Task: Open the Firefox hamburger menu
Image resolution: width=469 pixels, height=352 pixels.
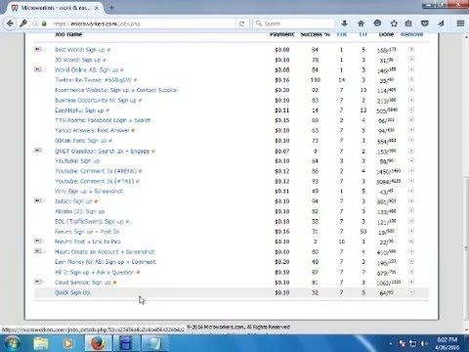Action: [460, 23]
